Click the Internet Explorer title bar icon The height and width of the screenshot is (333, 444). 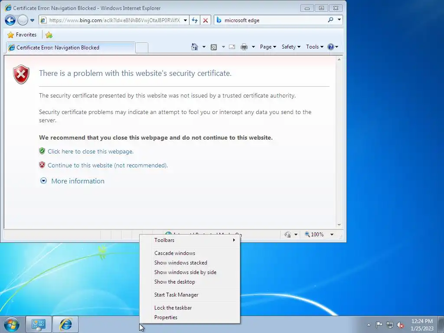coord(8,8)
